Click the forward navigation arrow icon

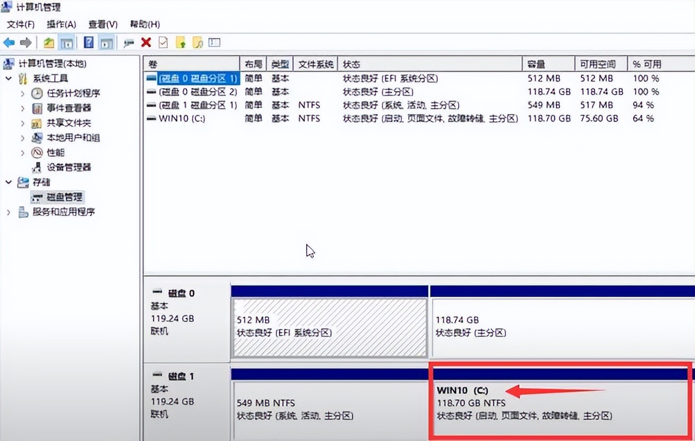pos(25,42)
